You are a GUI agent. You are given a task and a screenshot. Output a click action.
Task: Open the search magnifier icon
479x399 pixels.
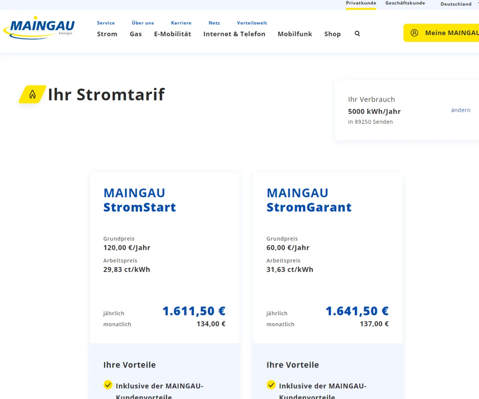357,34
